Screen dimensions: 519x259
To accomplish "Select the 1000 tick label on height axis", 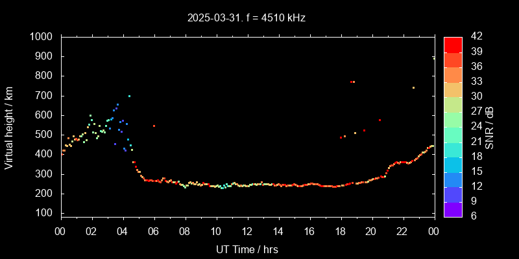I will [x=43, y=37].
